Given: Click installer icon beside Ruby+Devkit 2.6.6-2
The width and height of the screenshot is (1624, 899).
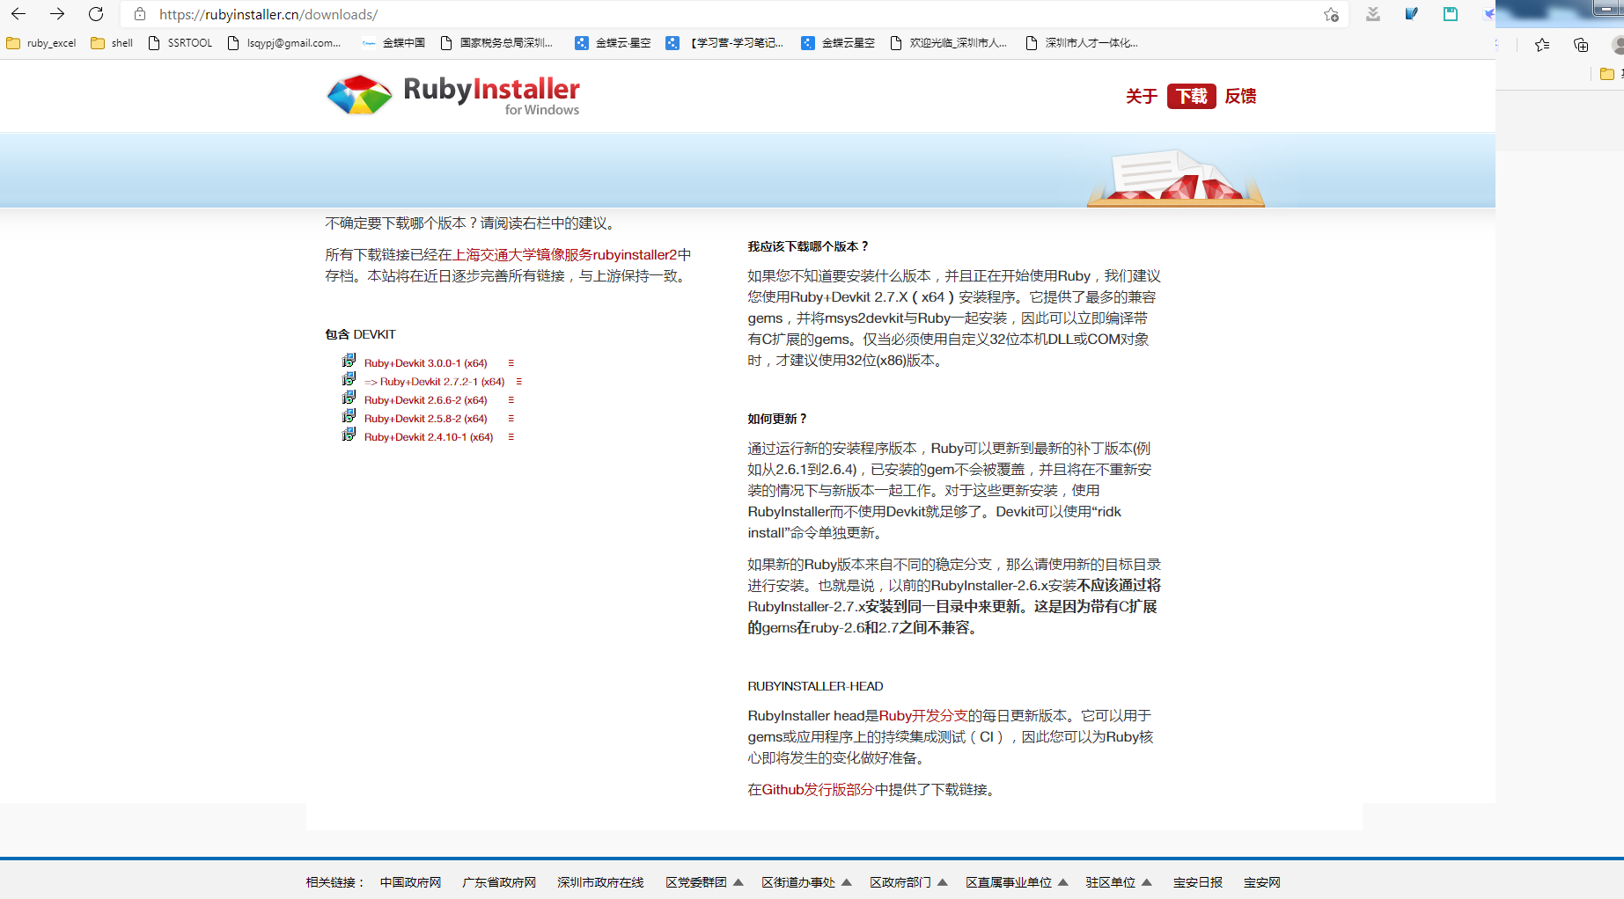Looking at the screenshot, I should [349, 398].
